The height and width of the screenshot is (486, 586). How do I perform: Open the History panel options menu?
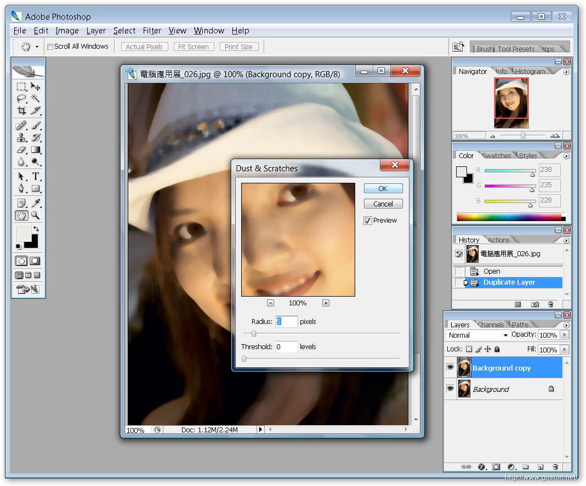[x=567, y=241]
